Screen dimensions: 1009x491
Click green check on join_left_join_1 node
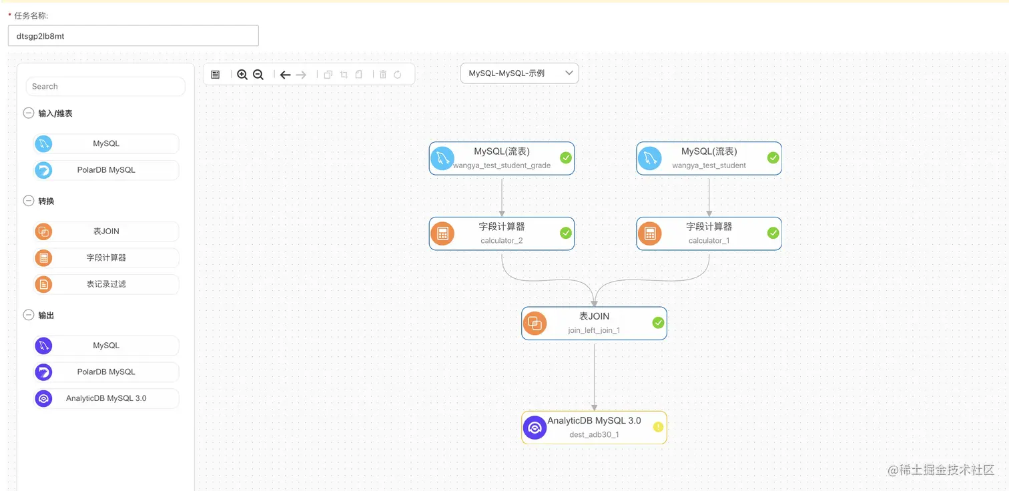coord(658,323)
